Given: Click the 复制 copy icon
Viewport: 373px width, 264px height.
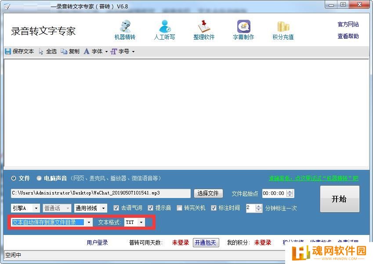Looking at the screenshot, I should coord(64,51).
